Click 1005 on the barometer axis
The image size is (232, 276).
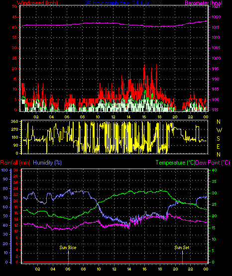tap(216, 48)
